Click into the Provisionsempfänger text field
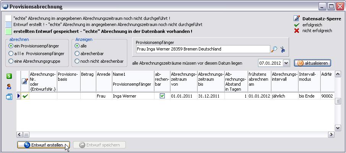Screen dimensions: 346x153 coord(203,49)
